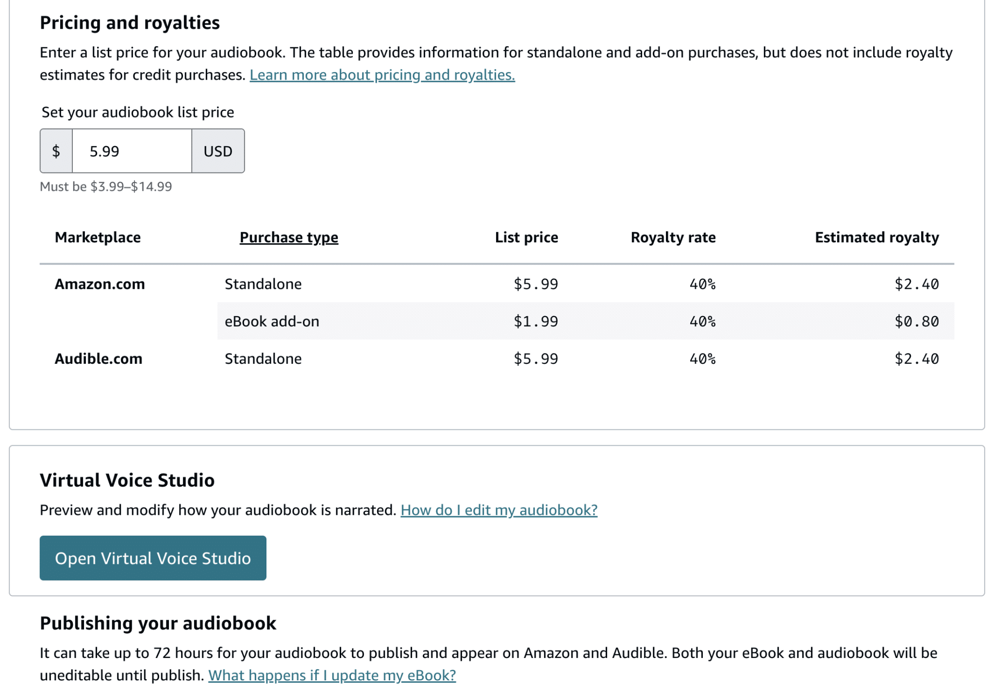Click $2.40 estimated royalty in Amazon.com row
The height and width of the screenshot is (693, 994).
tap(917, 284)
